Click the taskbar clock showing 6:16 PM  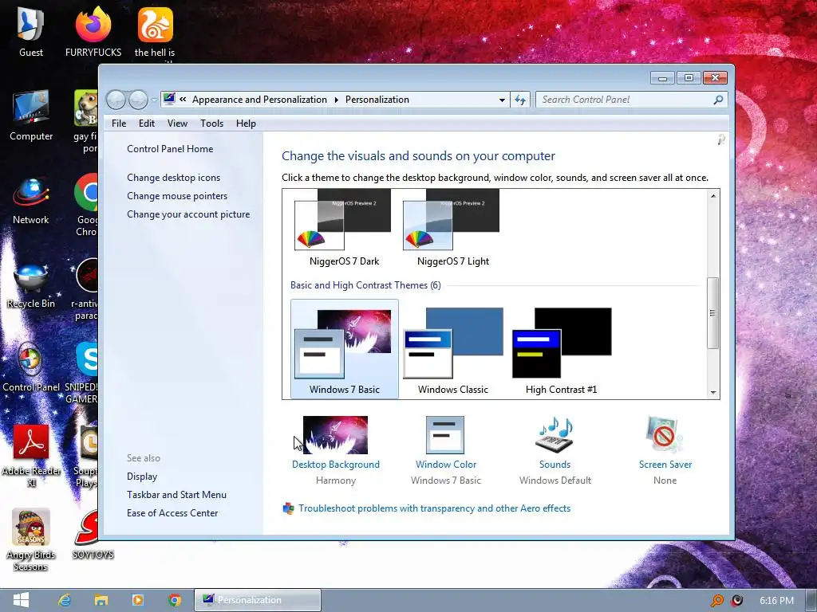point(776,601)
